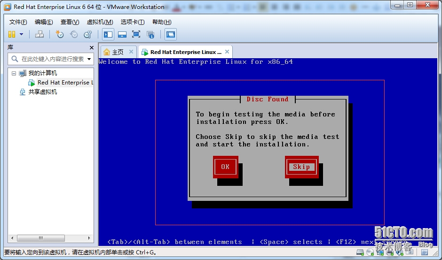The width and height of the screenshot is (442, 260).
Task: Toggle the console view icon
Action: pyautogui.click(x=171, y=34)
